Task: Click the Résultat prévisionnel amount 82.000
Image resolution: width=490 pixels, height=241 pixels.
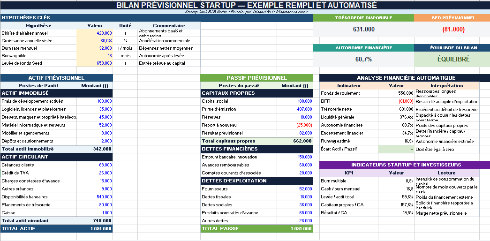Action: click(294, 133)
